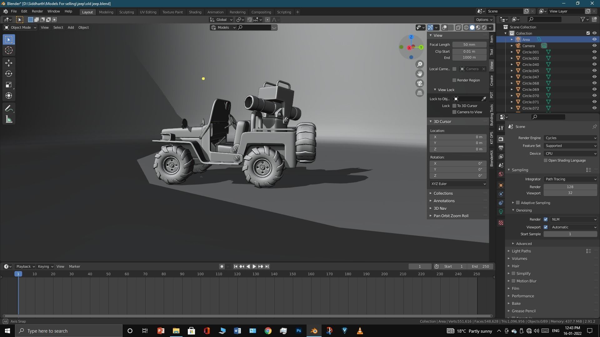Screen dimensions: 600x337
Task: Open the Render menu
Action: (x=37, y=11)
